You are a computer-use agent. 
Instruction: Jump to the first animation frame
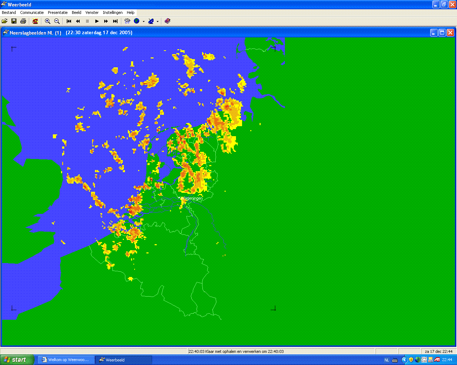(69, 21)
